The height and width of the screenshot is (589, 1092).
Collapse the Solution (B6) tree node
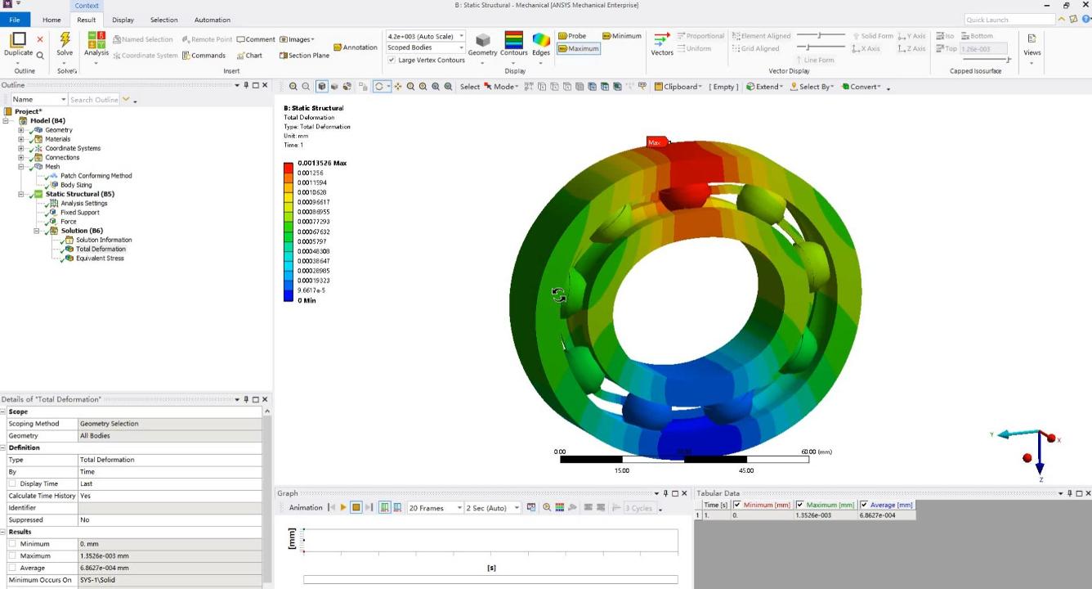37,231
